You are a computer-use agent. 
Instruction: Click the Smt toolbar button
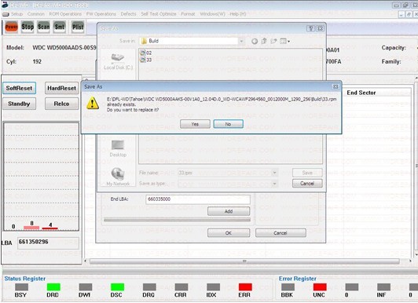(x=60, y=27)
